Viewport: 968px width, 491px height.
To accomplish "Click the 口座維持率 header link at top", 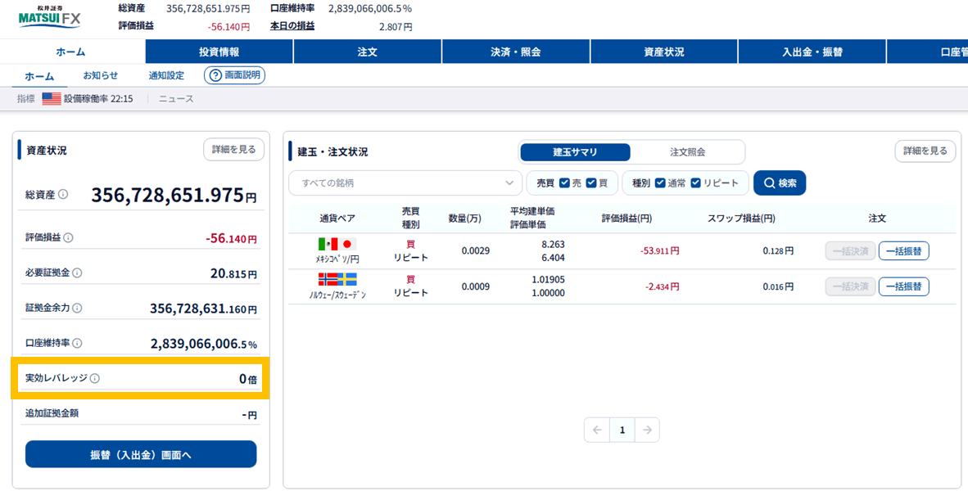I will pyautogui.click(x=292, y=8).
